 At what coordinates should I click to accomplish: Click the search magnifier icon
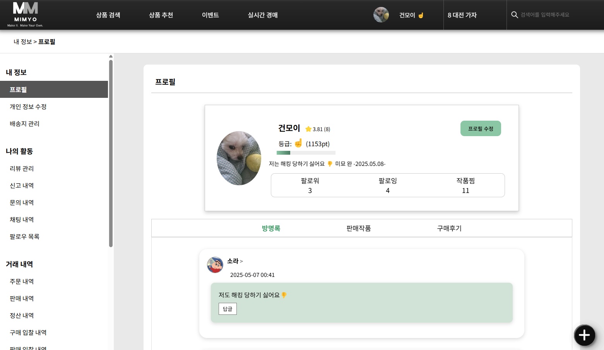coord(515,15)
